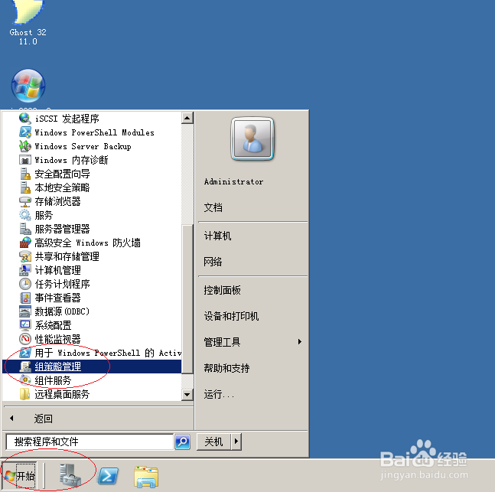Open 存储浏览器 icon
The image size is (495, 492).
tap(25, 201)
